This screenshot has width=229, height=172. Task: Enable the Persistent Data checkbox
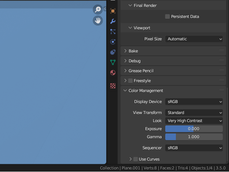(x=167, y=17)
